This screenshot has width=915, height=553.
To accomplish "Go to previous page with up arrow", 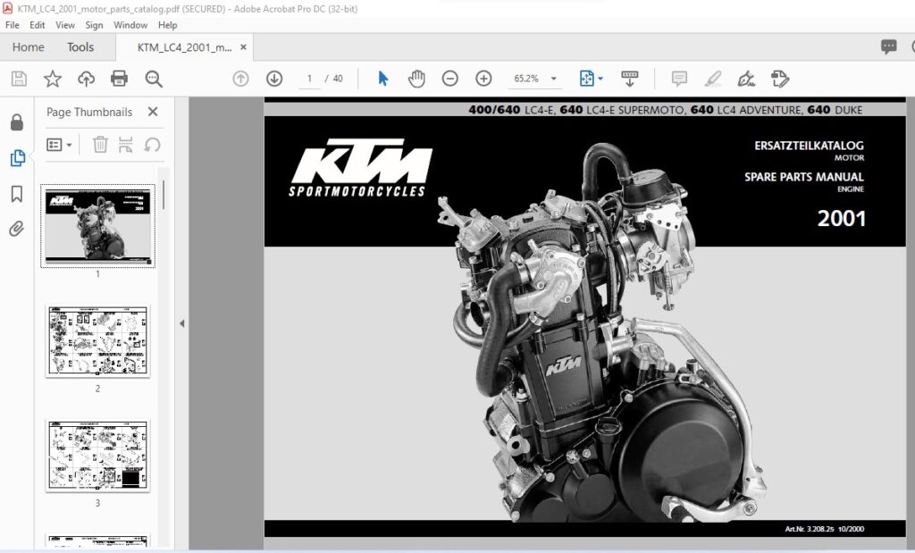I will [x=240, y=79].
